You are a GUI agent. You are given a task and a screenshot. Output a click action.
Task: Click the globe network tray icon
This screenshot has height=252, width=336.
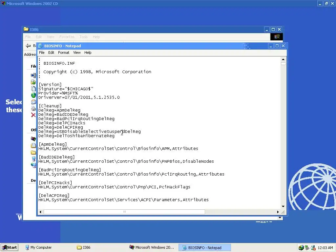click(x=301, y=248)
